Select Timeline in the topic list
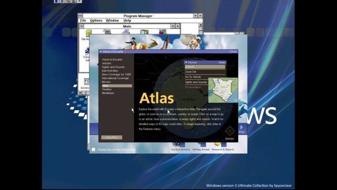 click(x=106, y=89)
